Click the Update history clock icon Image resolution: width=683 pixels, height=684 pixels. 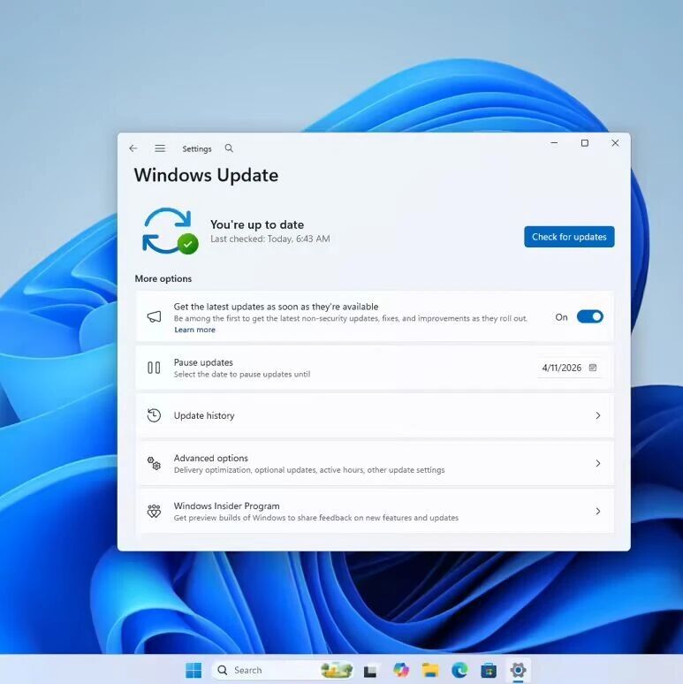click(154, 415)
